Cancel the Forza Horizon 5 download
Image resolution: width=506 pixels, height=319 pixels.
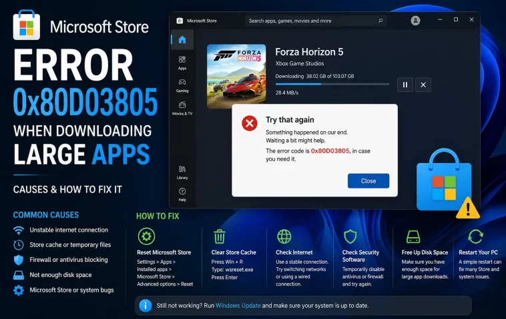coord(423,85)
